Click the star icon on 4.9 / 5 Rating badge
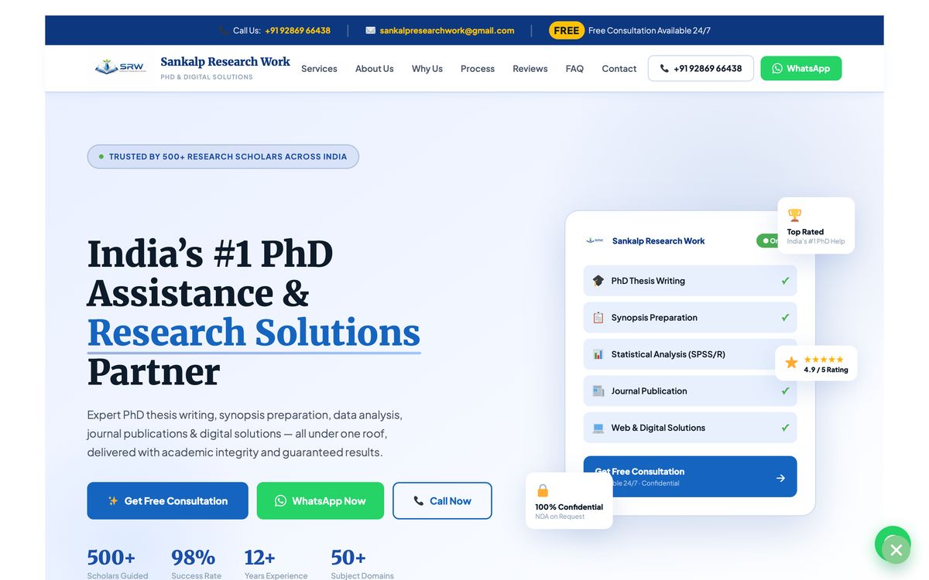This screenshot has width=929, height=580. click(x=791, y=363)
